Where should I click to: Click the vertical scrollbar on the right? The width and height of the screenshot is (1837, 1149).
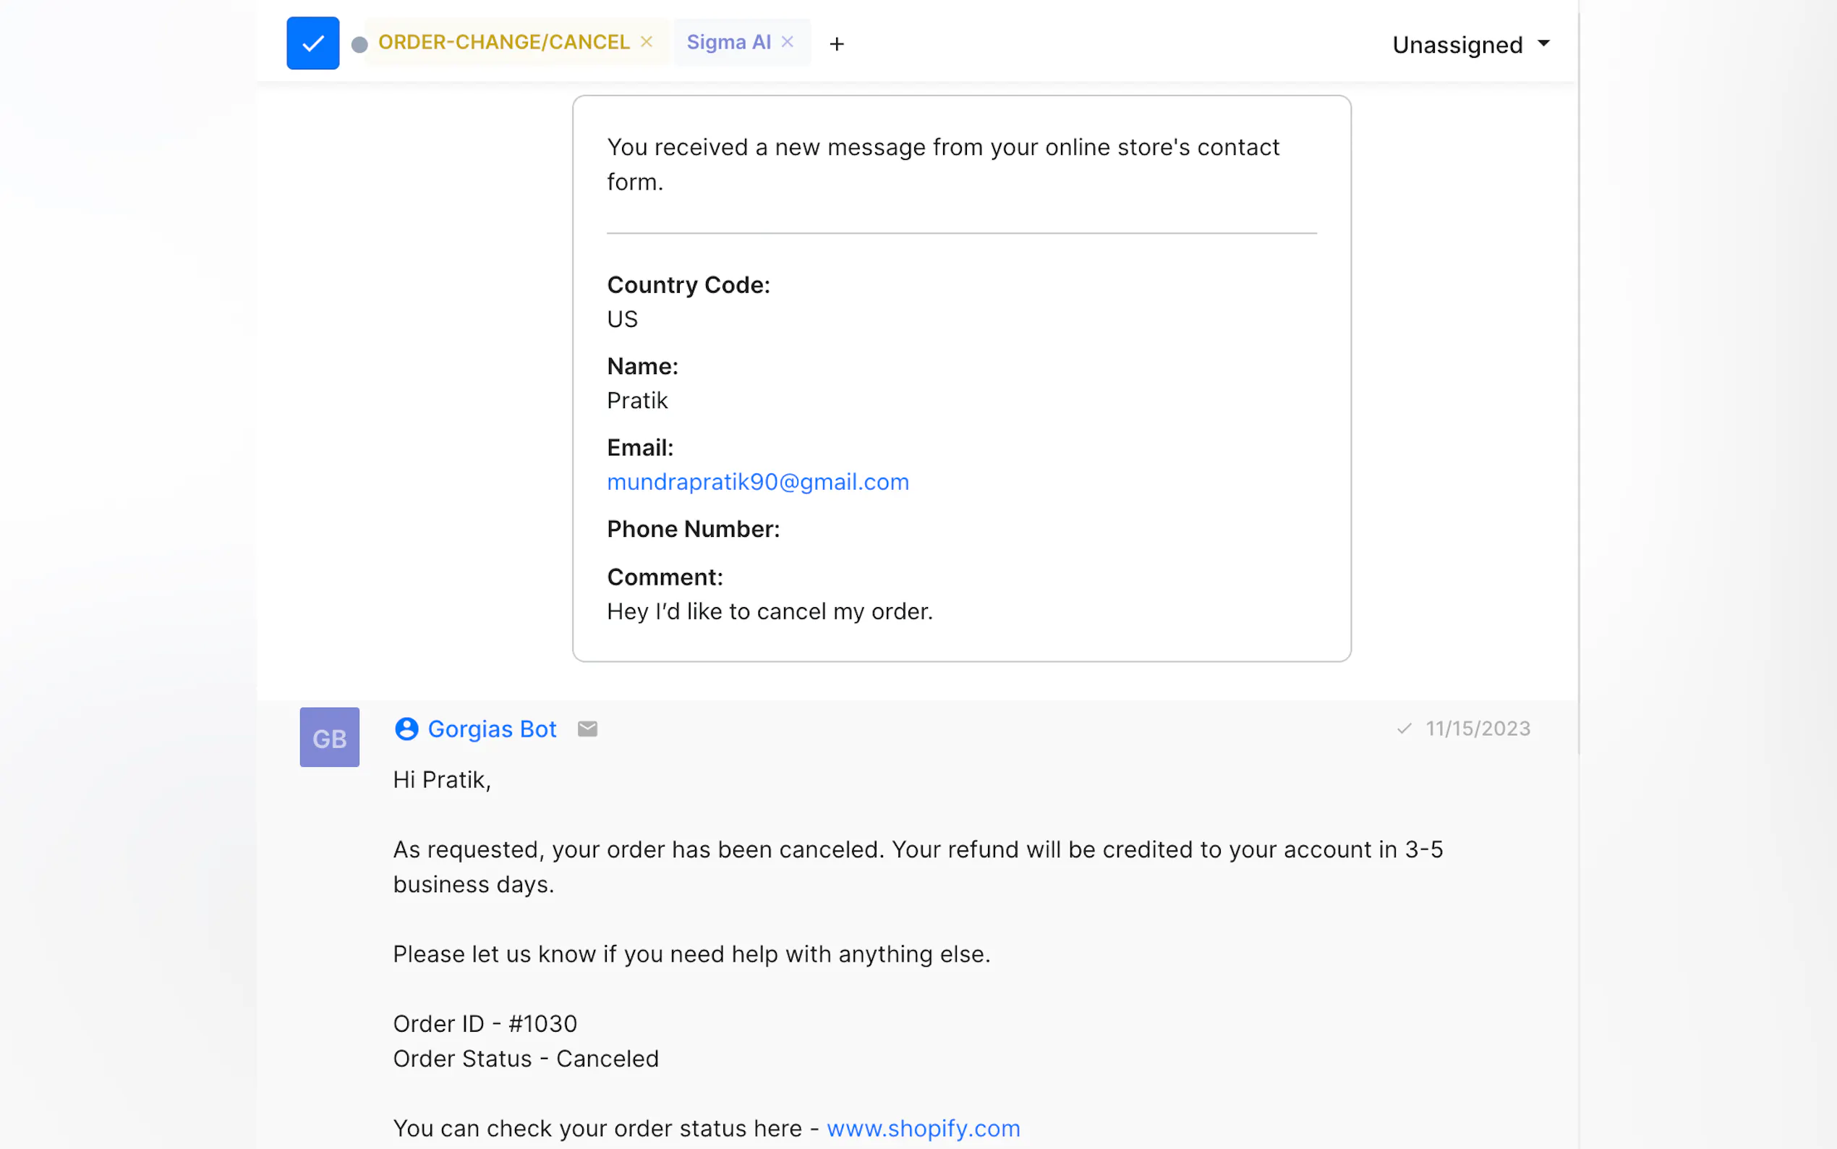(1579, 380)
